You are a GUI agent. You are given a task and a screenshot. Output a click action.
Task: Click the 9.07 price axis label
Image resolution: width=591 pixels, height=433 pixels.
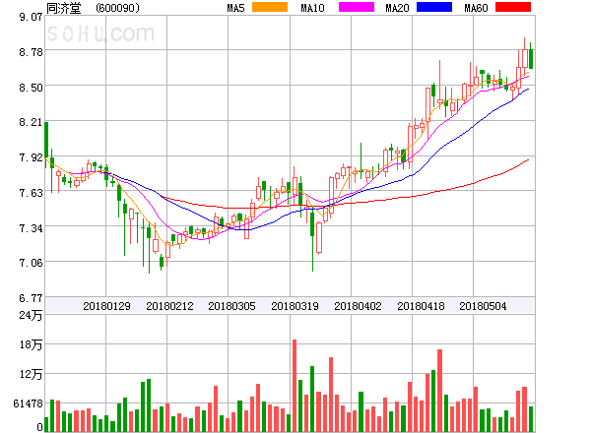(x=31, y=17)
